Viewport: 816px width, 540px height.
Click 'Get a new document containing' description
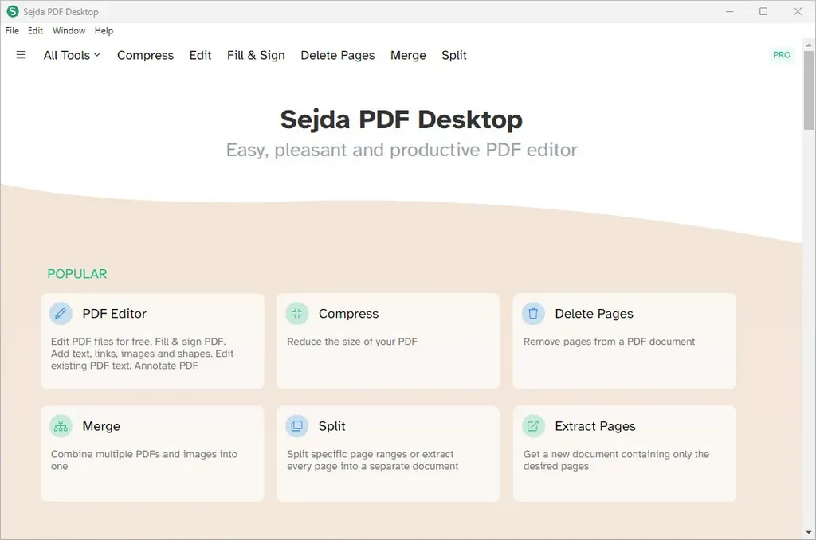[x=616, y=460]
